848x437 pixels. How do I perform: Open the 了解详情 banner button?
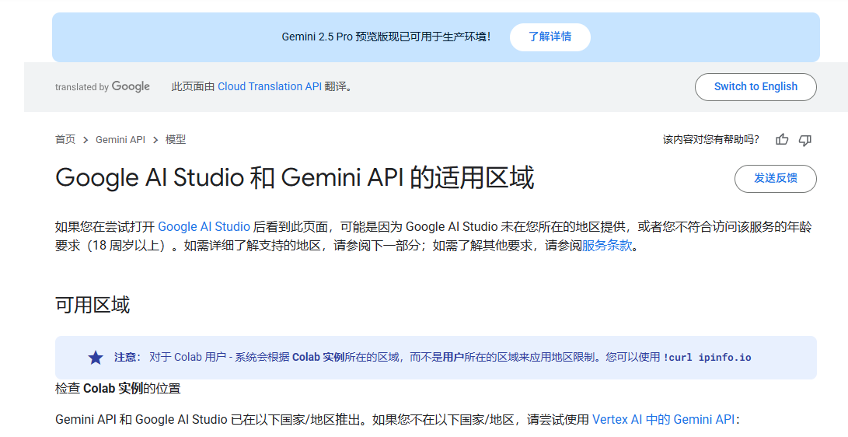[550, 37]
